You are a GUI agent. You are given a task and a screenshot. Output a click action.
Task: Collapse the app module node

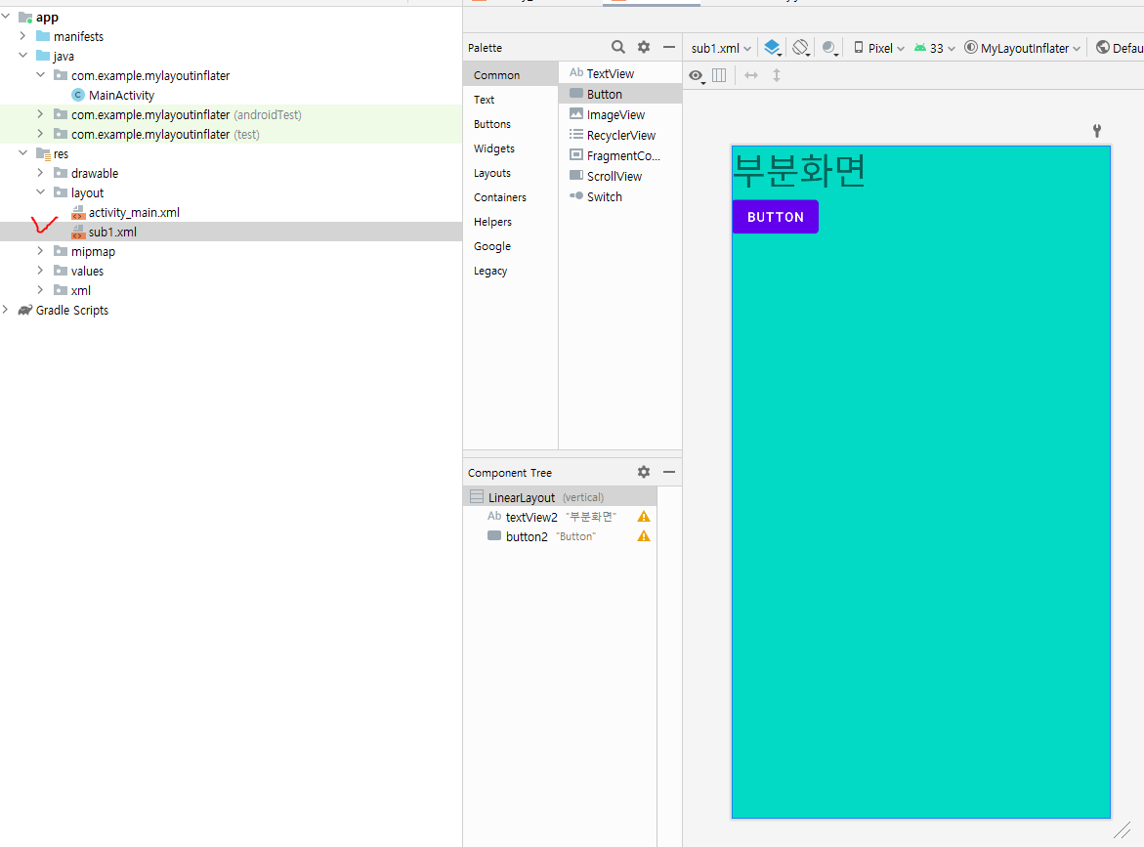6,16
